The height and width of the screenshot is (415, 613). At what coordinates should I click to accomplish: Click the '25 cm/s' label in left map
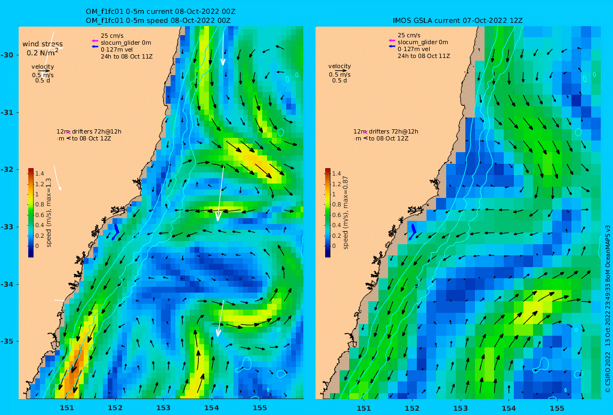click(112, 36)
